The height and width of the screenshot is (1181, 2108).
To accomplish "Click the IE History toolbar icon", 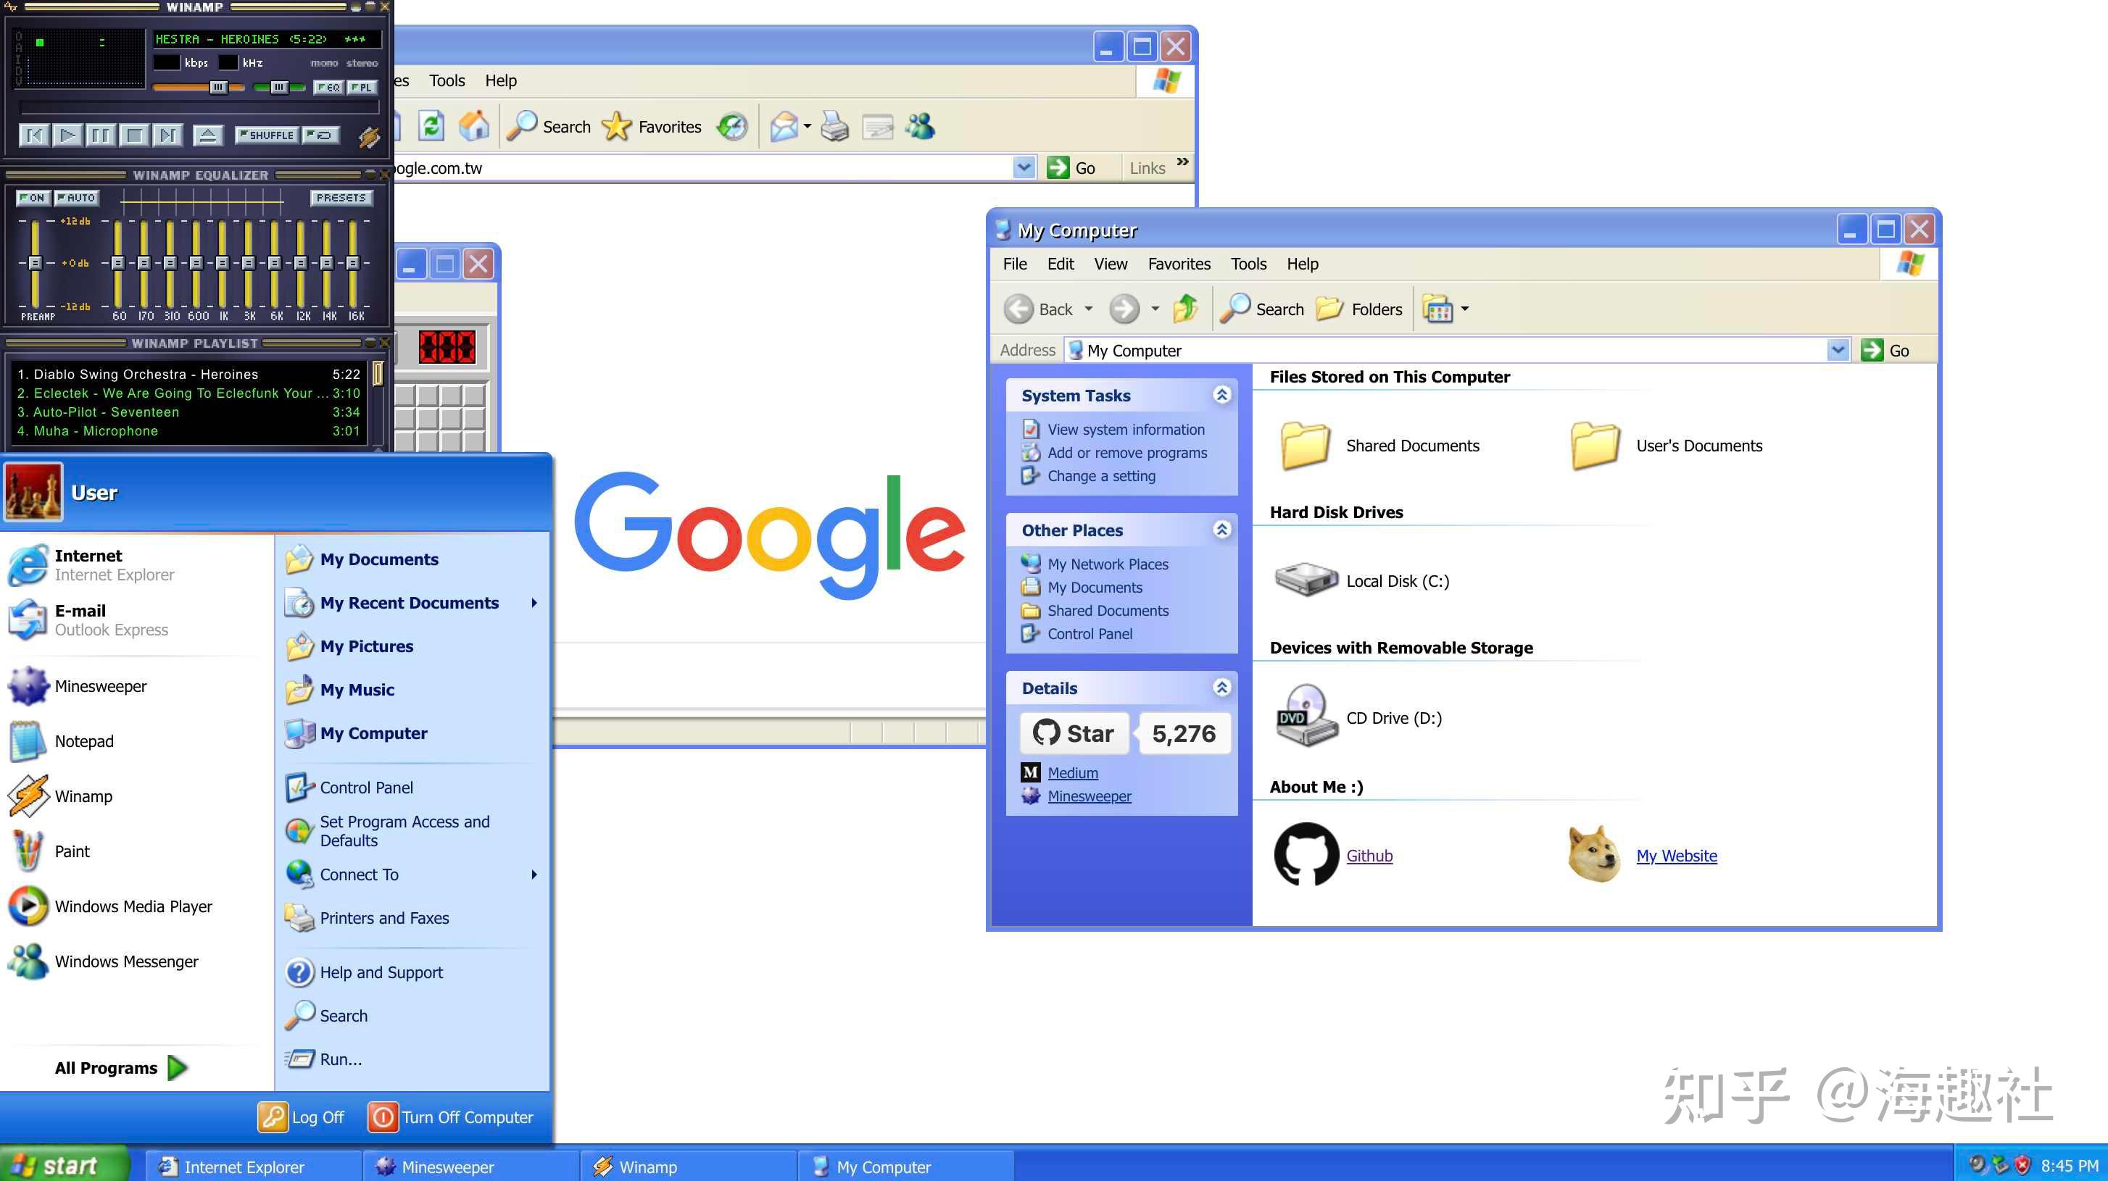I will click(731, 126).
